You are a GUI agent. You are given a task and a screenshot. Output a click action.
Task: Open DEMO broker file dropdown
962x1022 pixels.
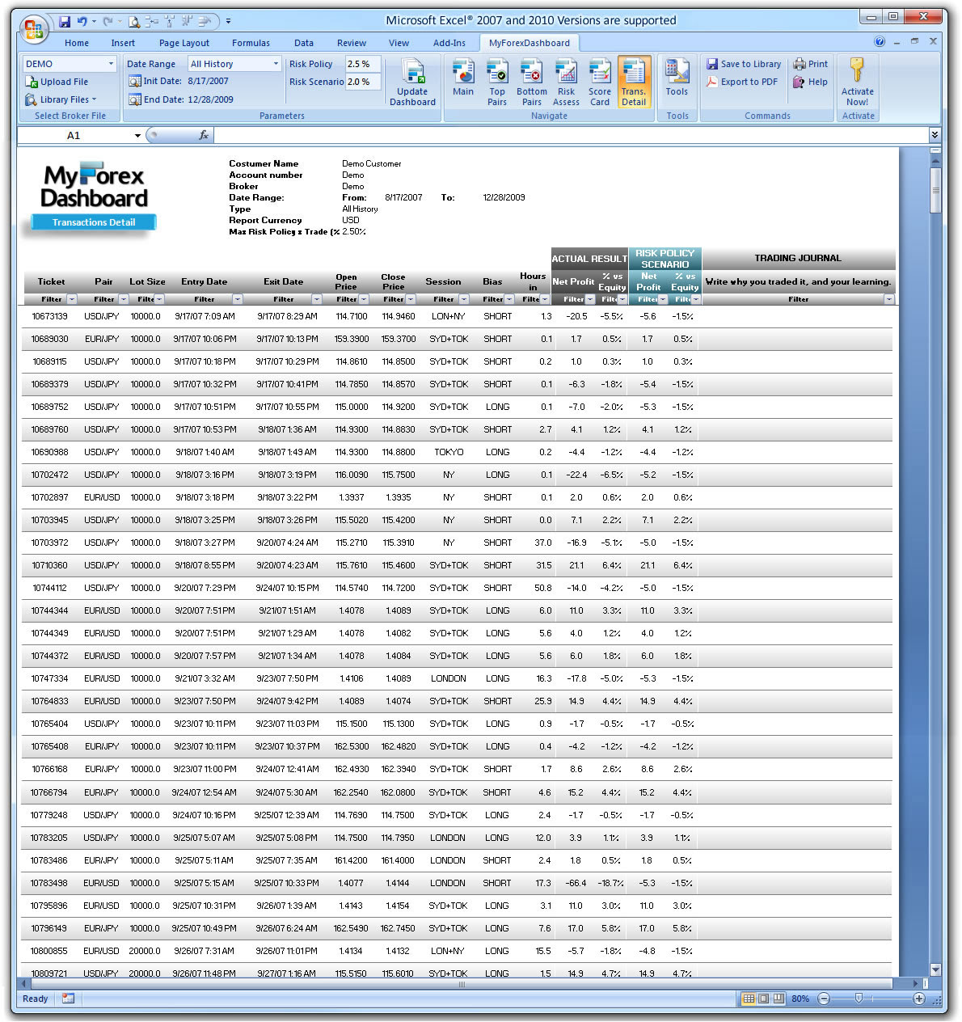pyautogui.click(x=111, y=64)
